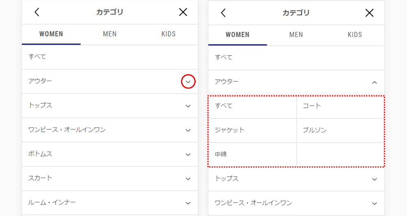This screenshot has width=407, height=216.
Task: Click the back arrow in left panel
Action: click(37, 12)
